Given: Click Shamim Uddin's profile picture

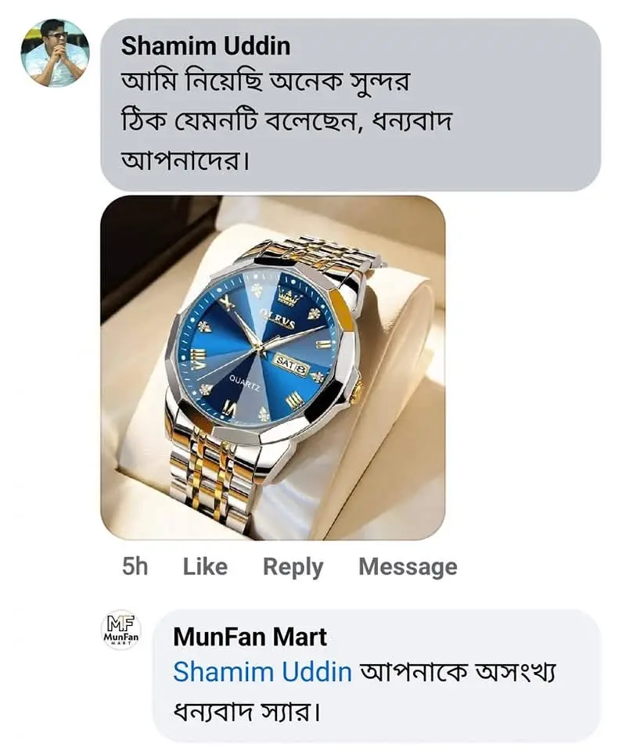Looking at the screenshot, I should coord(54,52).
